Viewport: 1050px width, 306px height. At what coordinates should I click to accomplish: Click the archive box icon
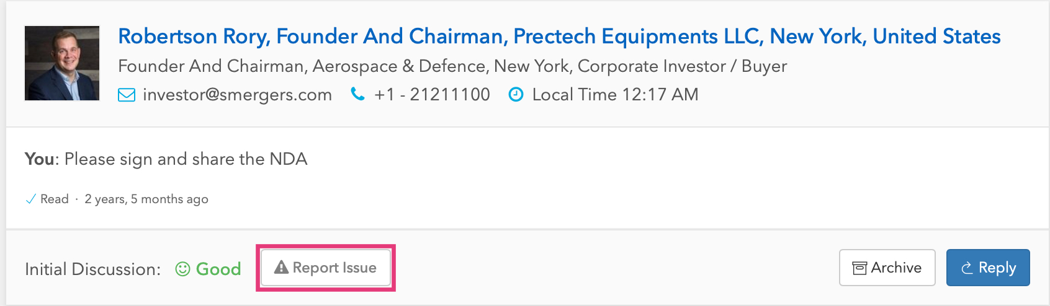pyautogui.click(x=859, y=268)
